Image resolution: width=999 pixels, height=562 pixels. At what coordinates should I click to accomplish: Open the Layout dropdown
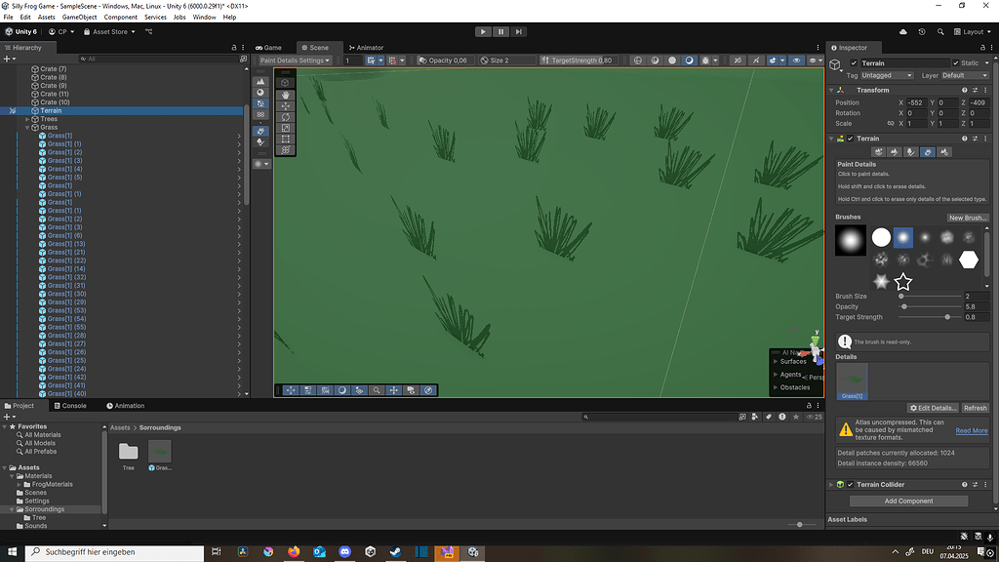[972, 30]
